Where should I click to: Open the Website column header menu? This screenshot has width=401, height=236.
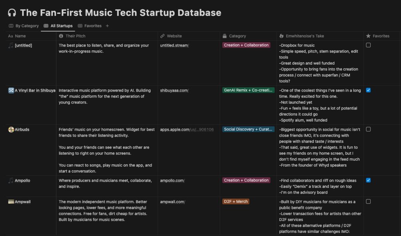coord(174,36)
